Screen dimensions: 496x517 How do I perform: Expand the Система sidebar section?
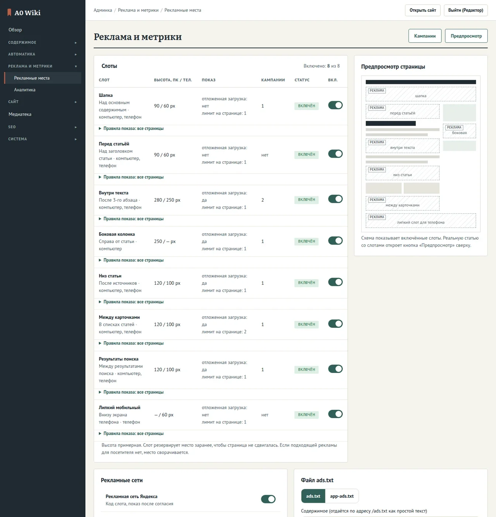pos(42,139)
